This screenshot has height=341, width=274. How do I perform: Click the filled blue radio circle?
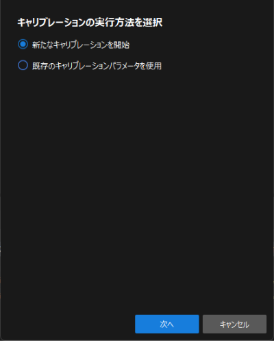click(x=23, y=44)
